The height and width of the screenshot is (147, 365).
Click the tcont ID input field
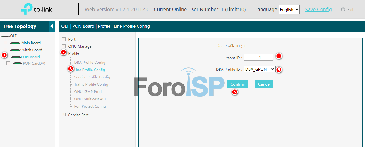[x=258, y=58]
